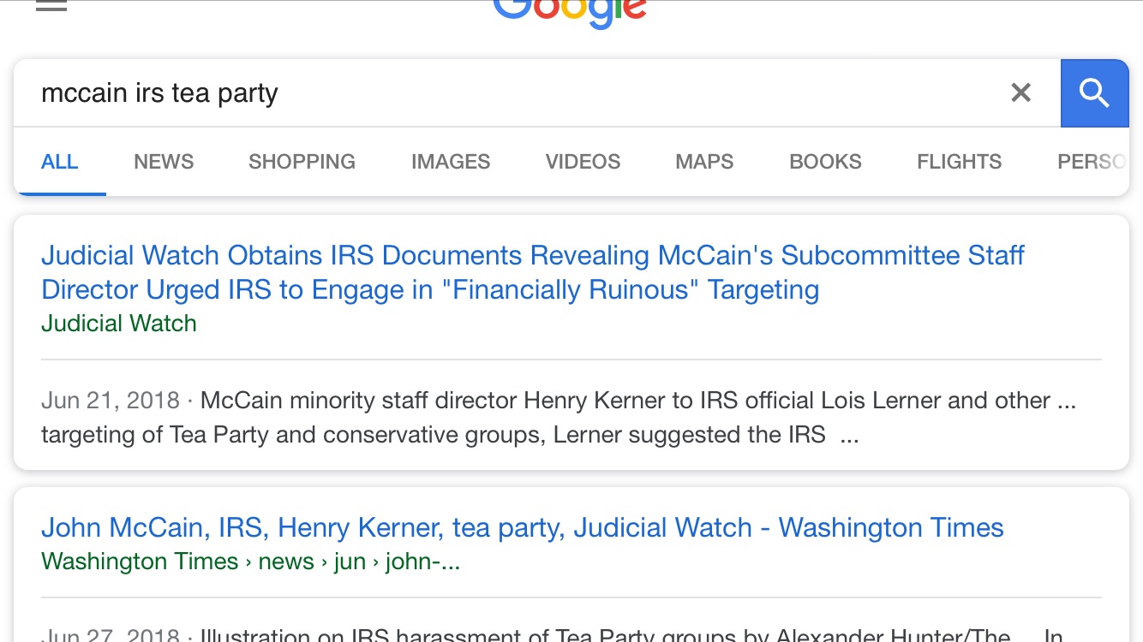Select the VIDEOS tab
Image resolution: width=1143 pixels, height=642 pixels.
pos(583,162)
